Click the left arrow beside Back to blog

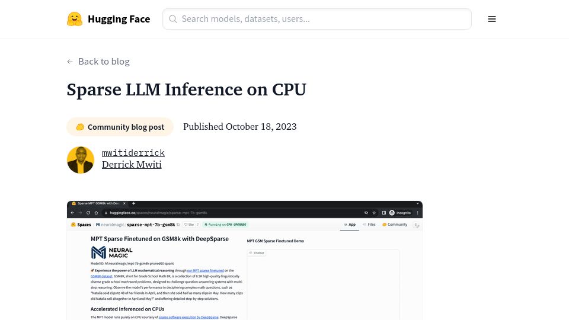[x=70, y=62]
